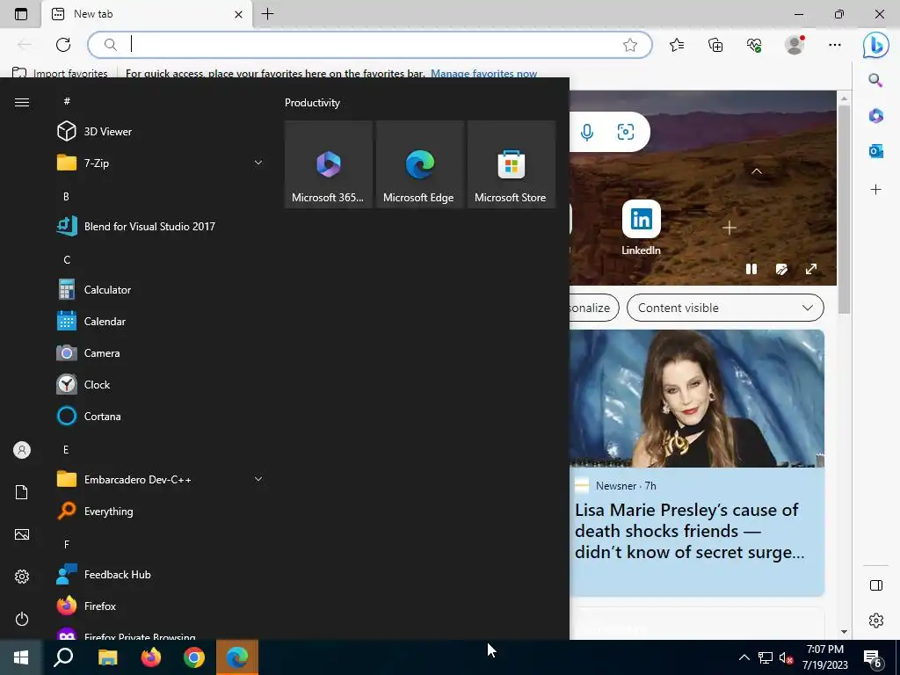The image size is (900, 675).
Task: Open Manage favorites now link
Action: coord(483,73)
